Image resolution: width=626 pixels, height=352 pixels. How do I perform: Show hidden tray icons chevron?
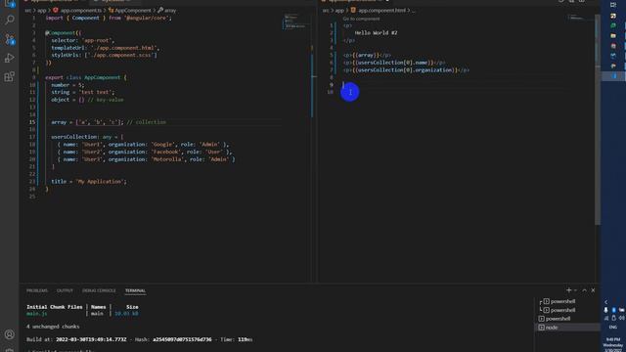coord(605,302)
